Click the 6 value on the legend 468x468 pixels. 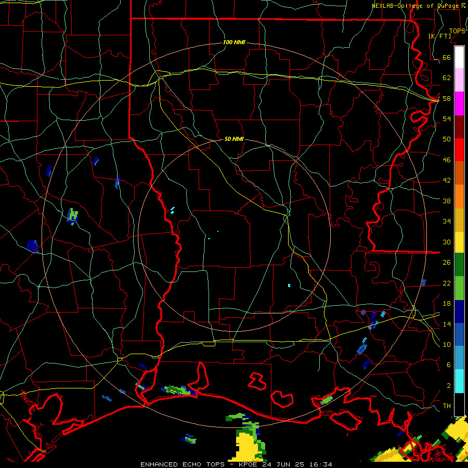(449, 365)
